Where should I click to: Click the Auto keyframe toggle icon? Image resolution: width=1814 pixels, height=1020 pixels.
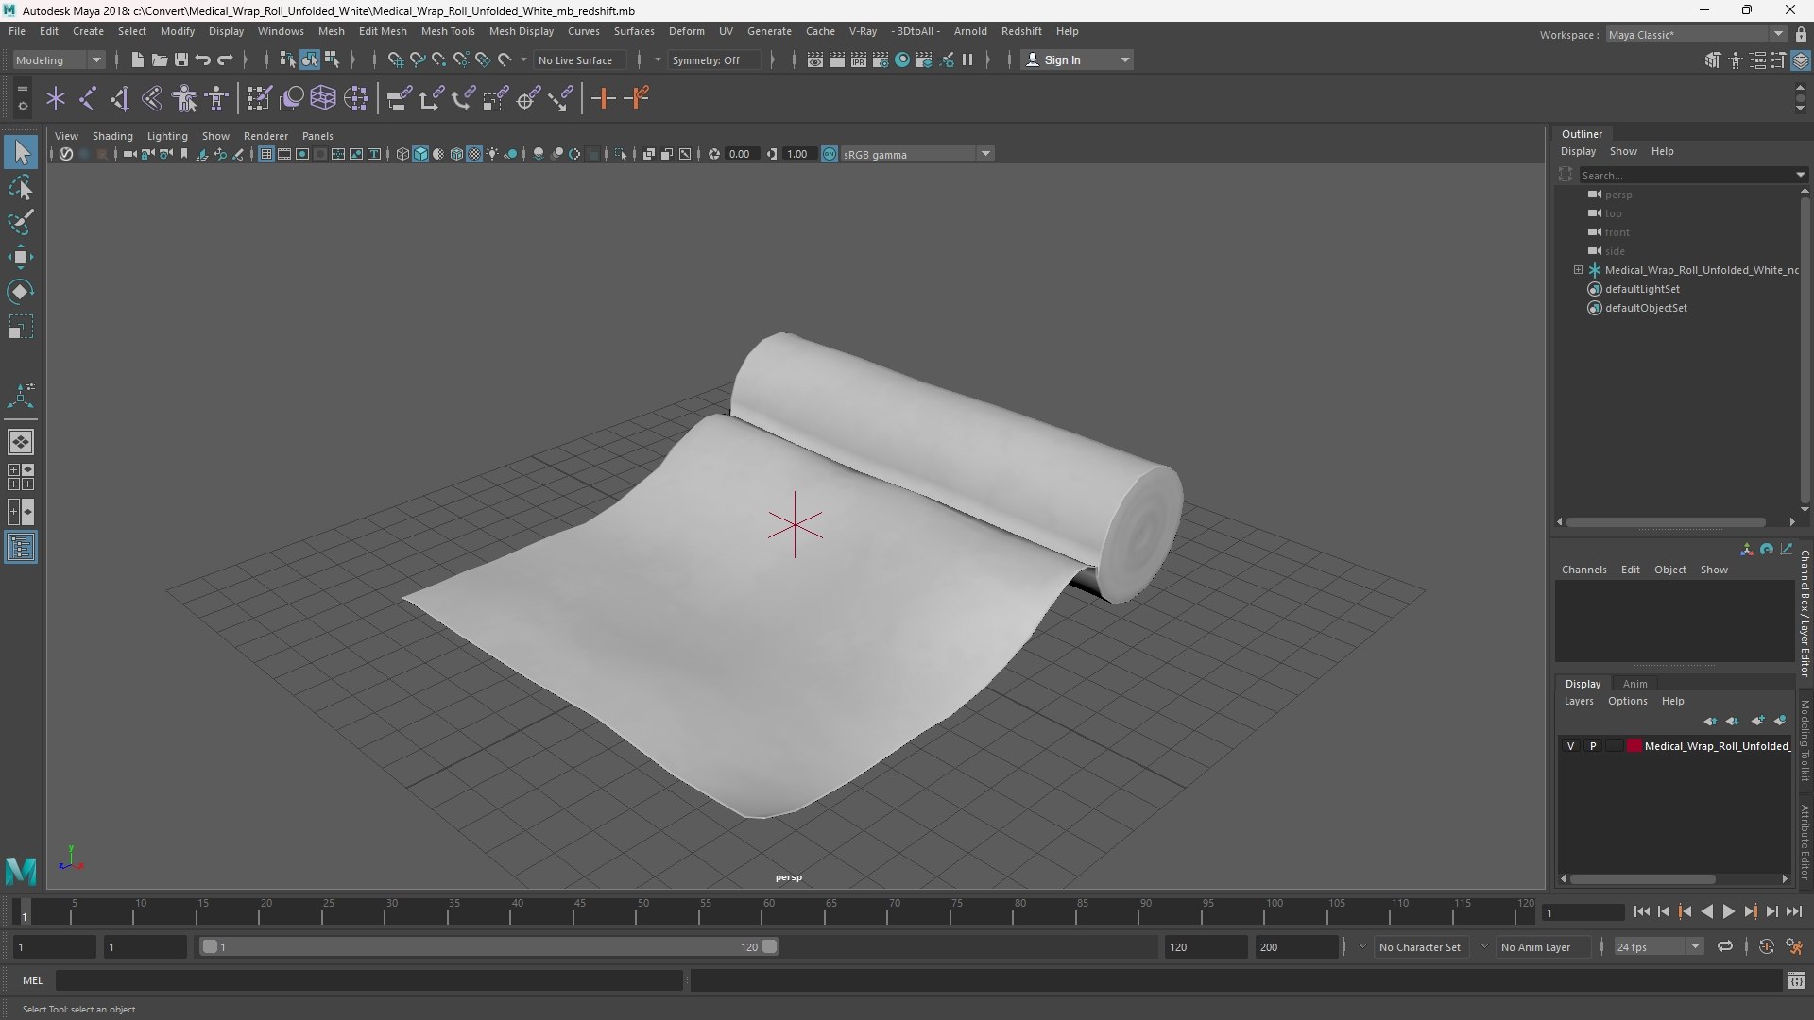point(1766,946)
